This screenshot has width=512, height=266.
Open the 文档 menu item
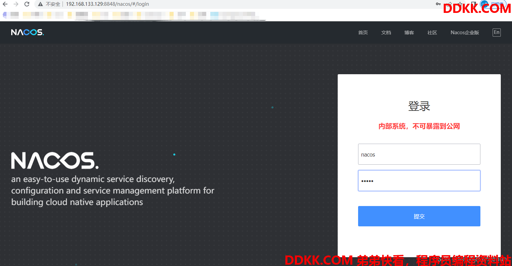click(x=386, y=33)
